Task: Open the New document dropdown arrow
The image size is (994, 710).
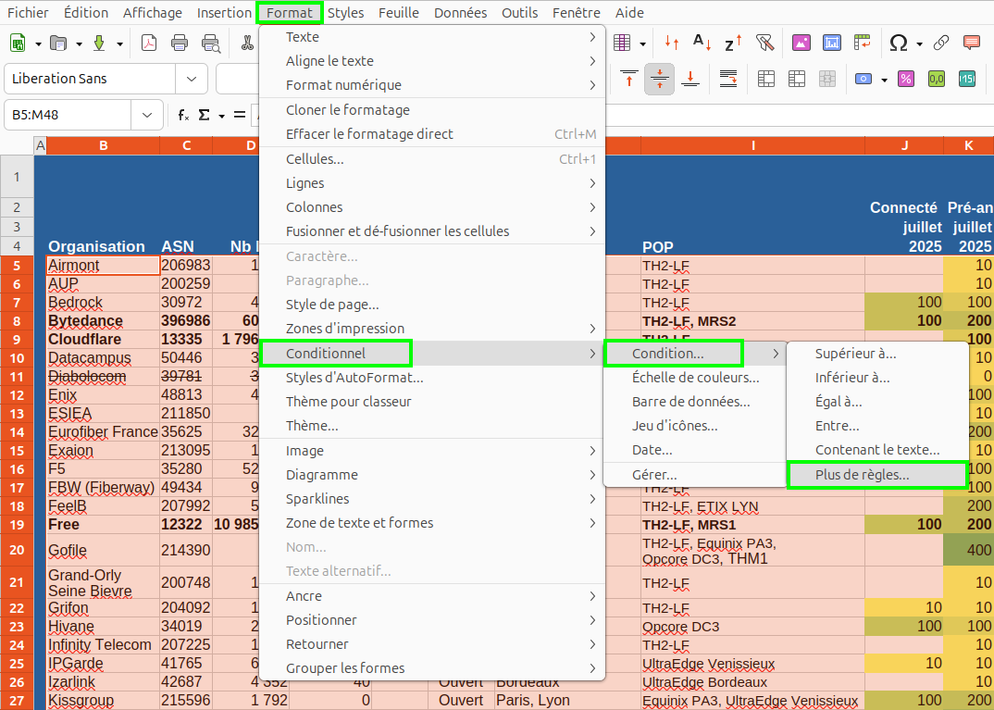Action: point(38,44)
